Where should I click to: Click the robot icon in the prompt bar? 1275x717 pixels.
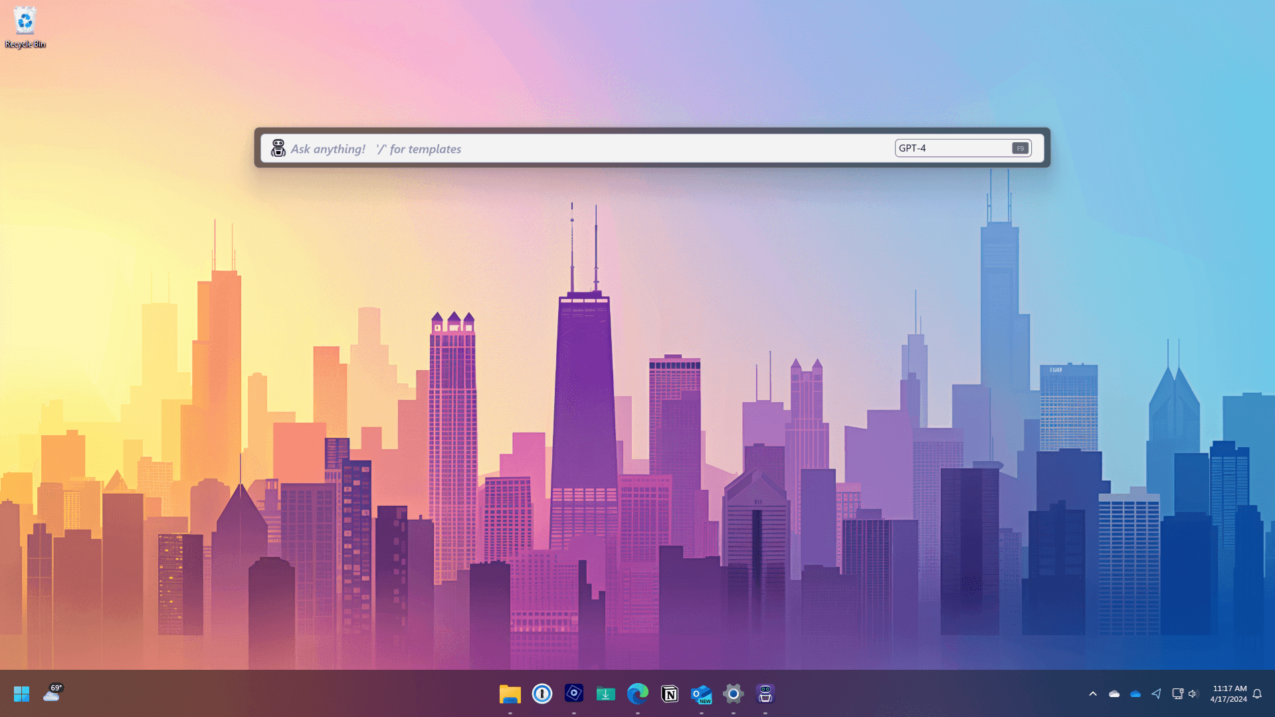pyautogui.click(x=278, y=148)
